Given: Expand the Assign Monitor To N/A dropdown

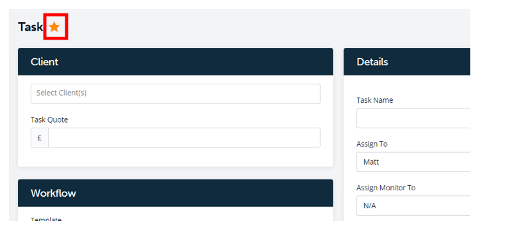Looking at the screenshot, I should click(413, 206).
